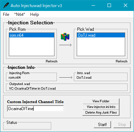Click the Outputed .wad filename text
Screen dimensions: 134x132
click(33, 89)
